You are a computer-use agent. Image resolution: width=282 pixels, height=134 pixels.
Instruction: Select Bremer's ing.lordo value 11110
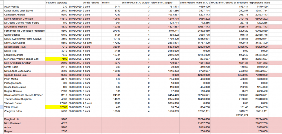point(57,95)
